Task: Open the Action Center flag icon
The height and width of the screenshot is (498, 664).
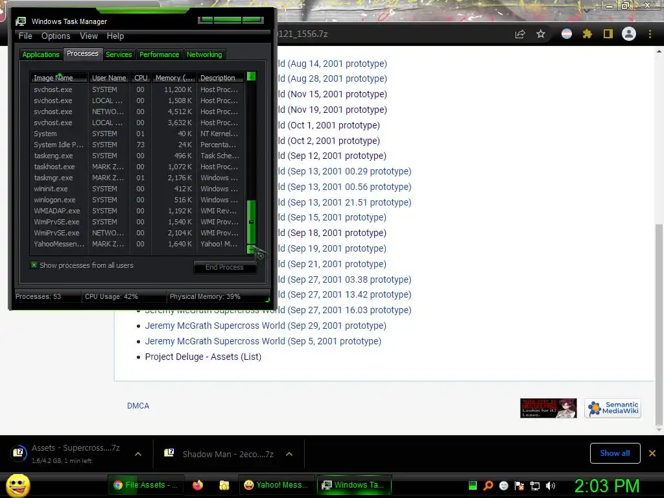Action: coord(519,485)
